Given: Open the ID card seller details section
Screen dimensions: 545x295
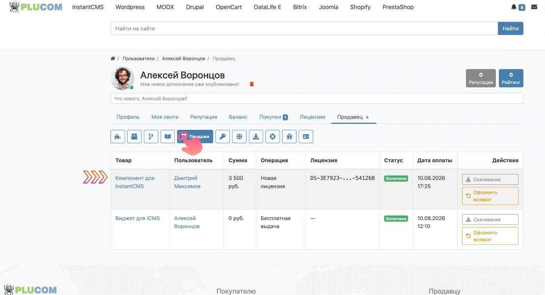Looking at the screenshot, I should (306, 136).
